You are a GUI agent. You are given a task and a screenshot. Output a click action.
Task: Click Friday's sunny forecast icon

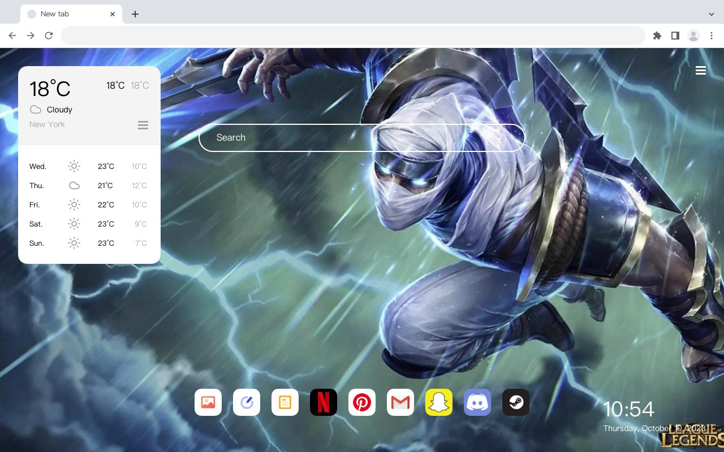[74, 205]
